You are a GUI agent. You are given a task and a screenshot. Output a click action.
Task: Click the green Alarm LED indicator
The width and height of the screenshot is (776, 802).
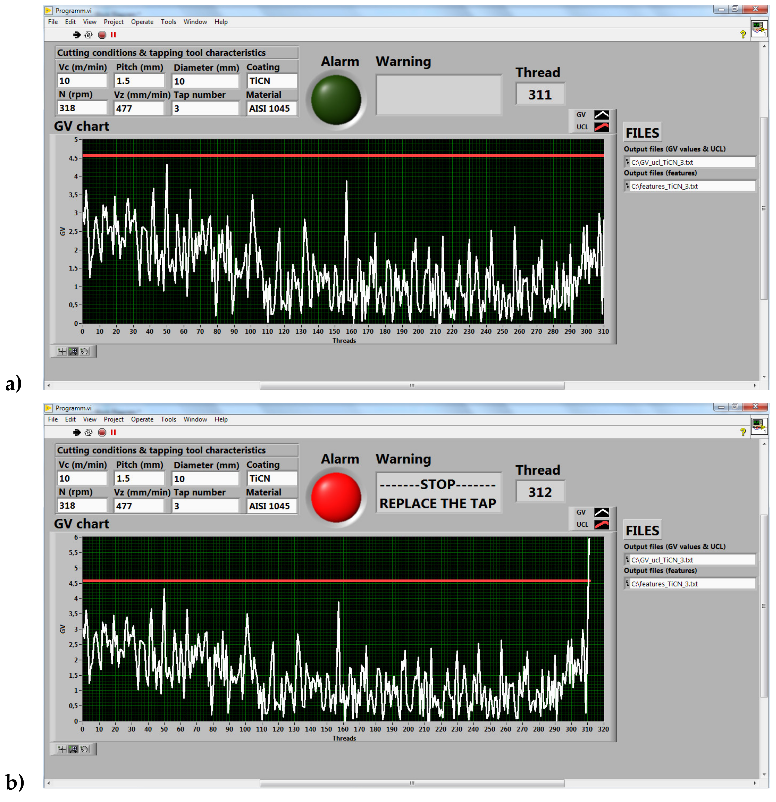click(336, 100)
